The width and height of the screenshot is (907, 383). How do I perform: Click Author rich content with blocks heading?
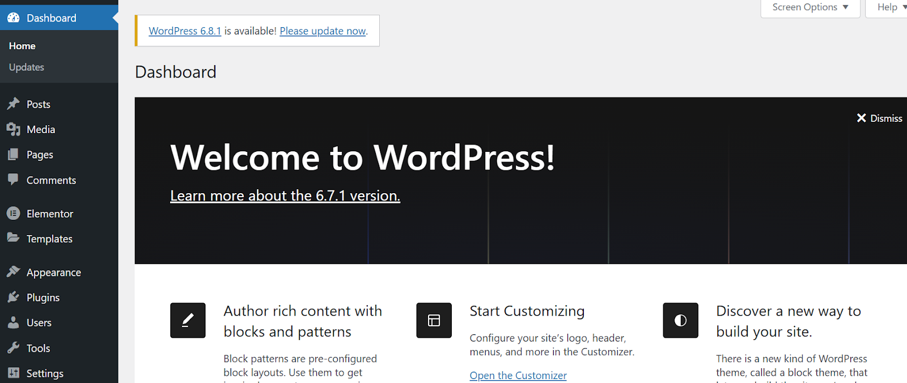pyautogui.click(x=303, y=321)
